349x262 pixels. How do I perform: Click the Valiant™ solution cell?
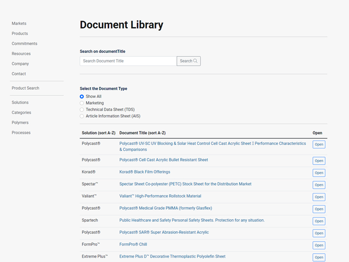tap(89, 196)
